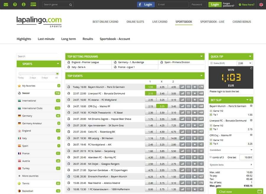Remove Bayern Munich - Paris St Germain from bet slip

point(251,106)
